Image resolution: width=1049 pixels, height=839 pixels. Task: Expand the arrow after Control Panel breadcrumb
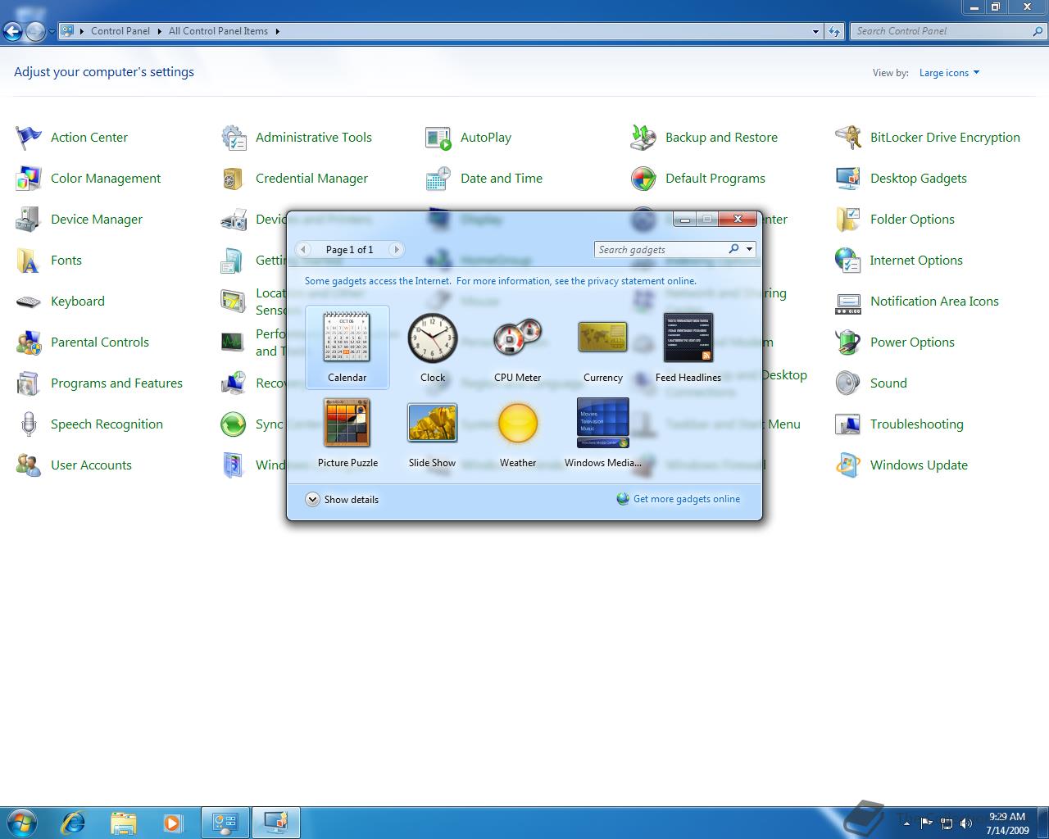[x=160, y=31]
